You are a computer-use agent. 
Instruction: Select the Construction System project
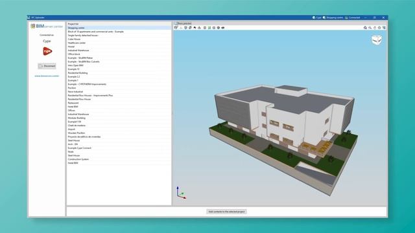119,159
